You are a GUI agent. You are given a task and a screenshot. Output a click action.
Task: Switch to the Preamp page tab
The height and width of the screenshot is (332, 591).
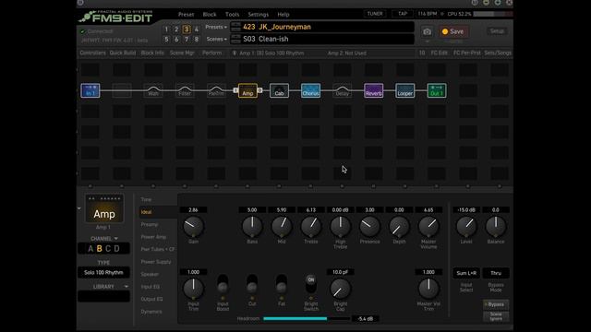point(150,224)
